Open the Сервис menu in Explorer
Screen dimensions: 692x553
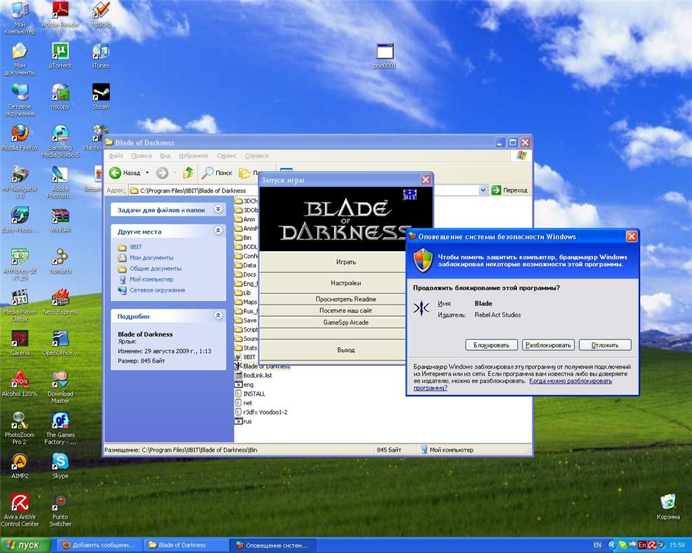(x=226, y=156)
